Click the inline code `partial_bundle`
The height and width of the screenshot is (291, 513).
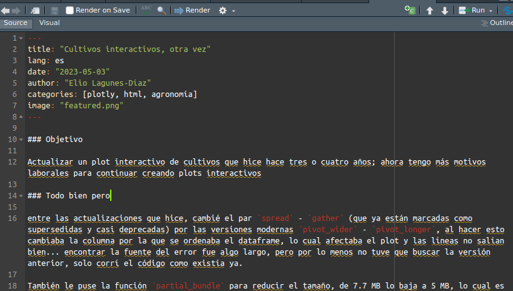[188, 286]
